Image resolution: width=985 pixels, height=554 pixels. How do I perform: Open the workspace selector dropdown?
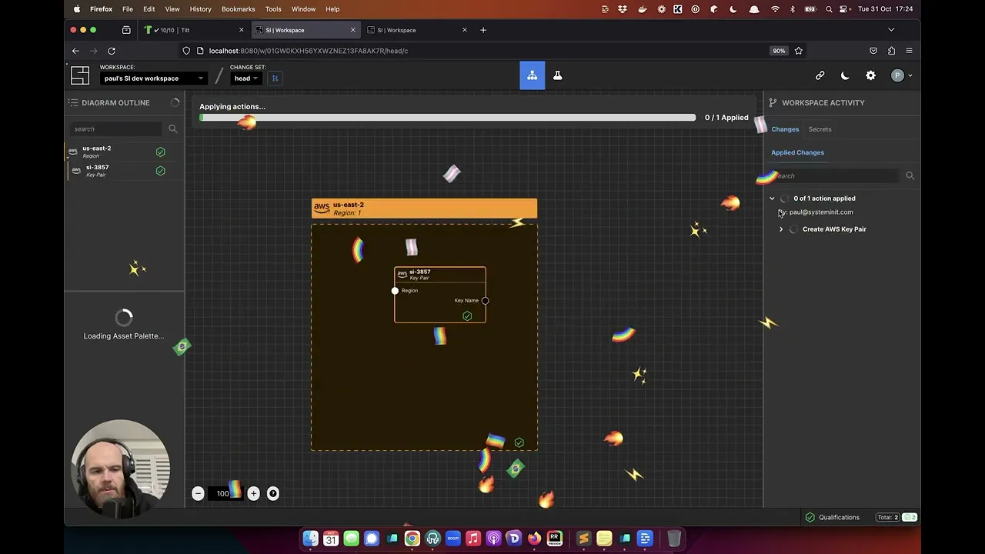click(153, 78)
